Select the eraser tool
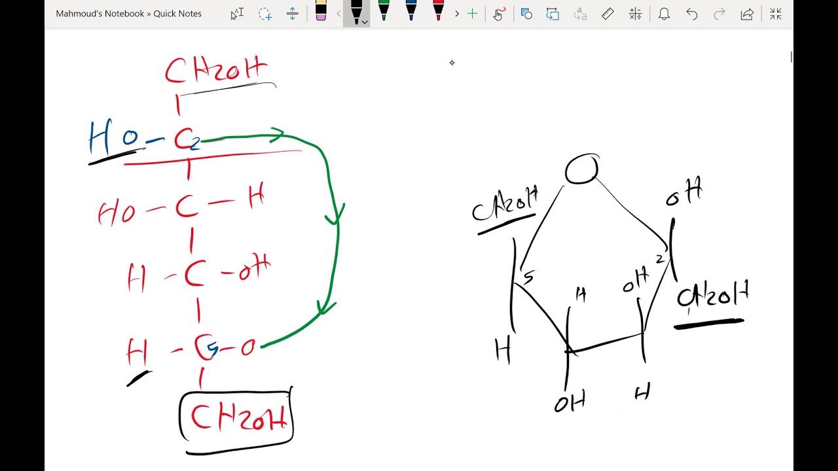 321,11
